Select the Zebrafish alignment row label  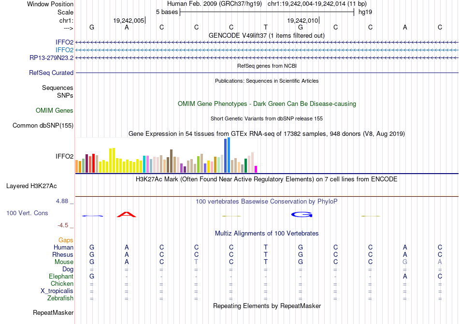click(60, 298)
